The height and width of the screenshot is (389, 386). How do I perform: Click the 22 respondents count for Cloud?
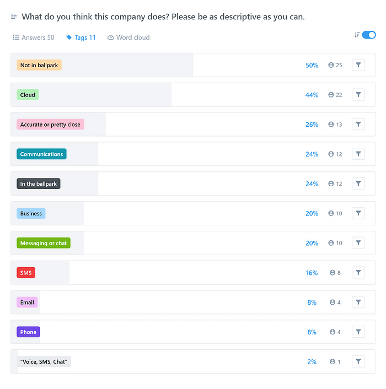tap(335, 95)
